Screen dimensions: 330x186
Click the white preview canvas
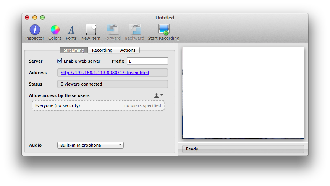[243, 92]
